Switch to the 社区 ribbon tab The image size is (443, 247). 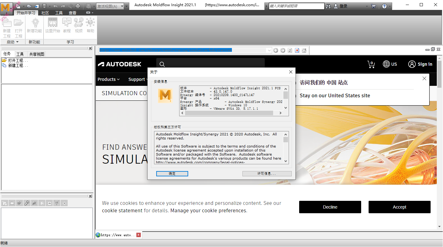coord(45,13)
